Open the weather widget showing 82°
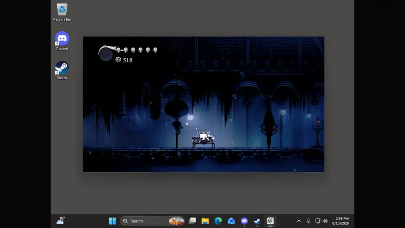Viewport: 405px width, 228px height. point(61,220)
